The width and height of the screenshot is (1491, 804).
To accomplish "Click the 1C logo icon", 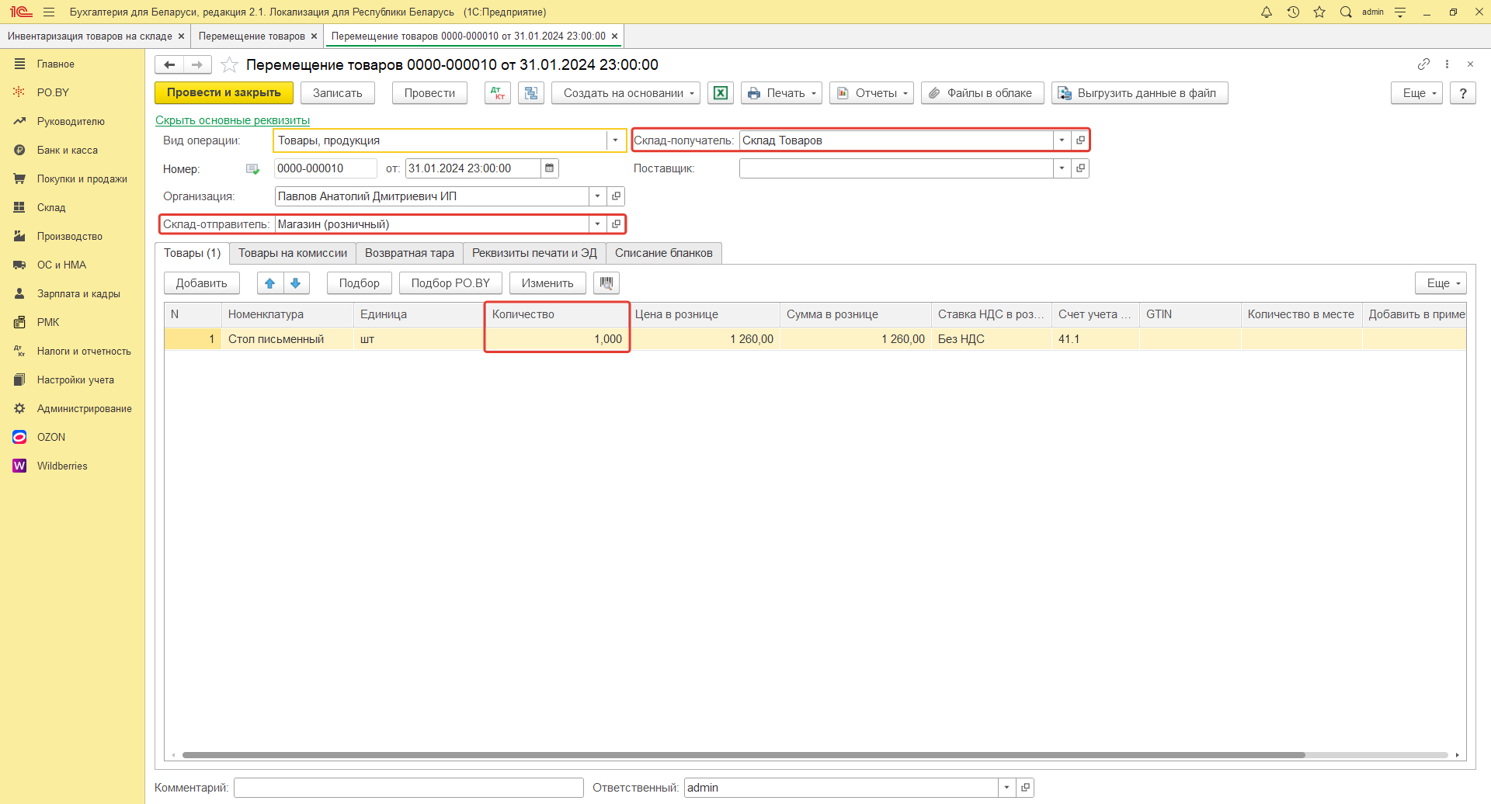I will coord(21,12).
